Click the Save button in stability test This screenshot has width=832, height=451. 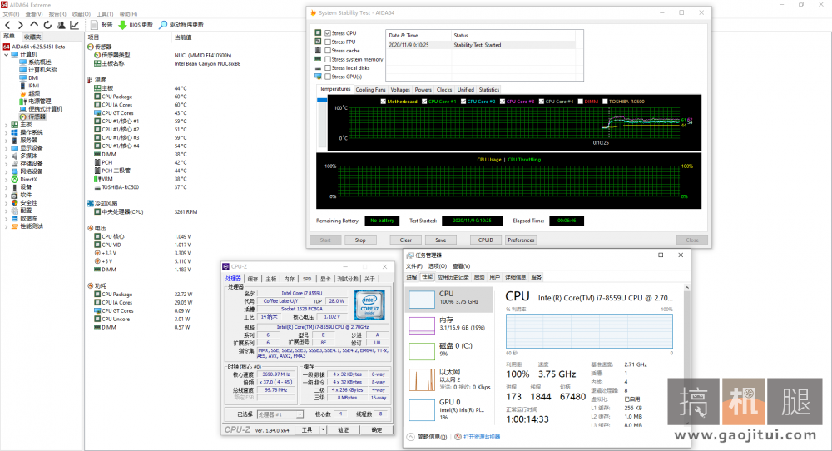(440, 240)
